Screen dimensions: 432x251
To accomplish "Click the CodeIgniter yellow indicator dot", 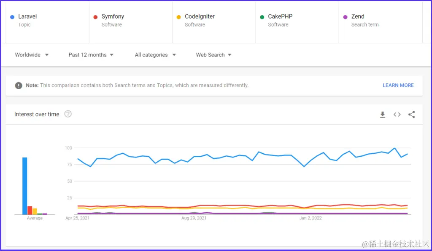I will (180, 16).
